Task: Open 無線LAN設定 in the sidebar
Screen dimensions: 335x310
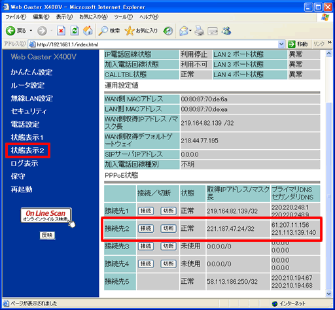Action: click(32, 98)
